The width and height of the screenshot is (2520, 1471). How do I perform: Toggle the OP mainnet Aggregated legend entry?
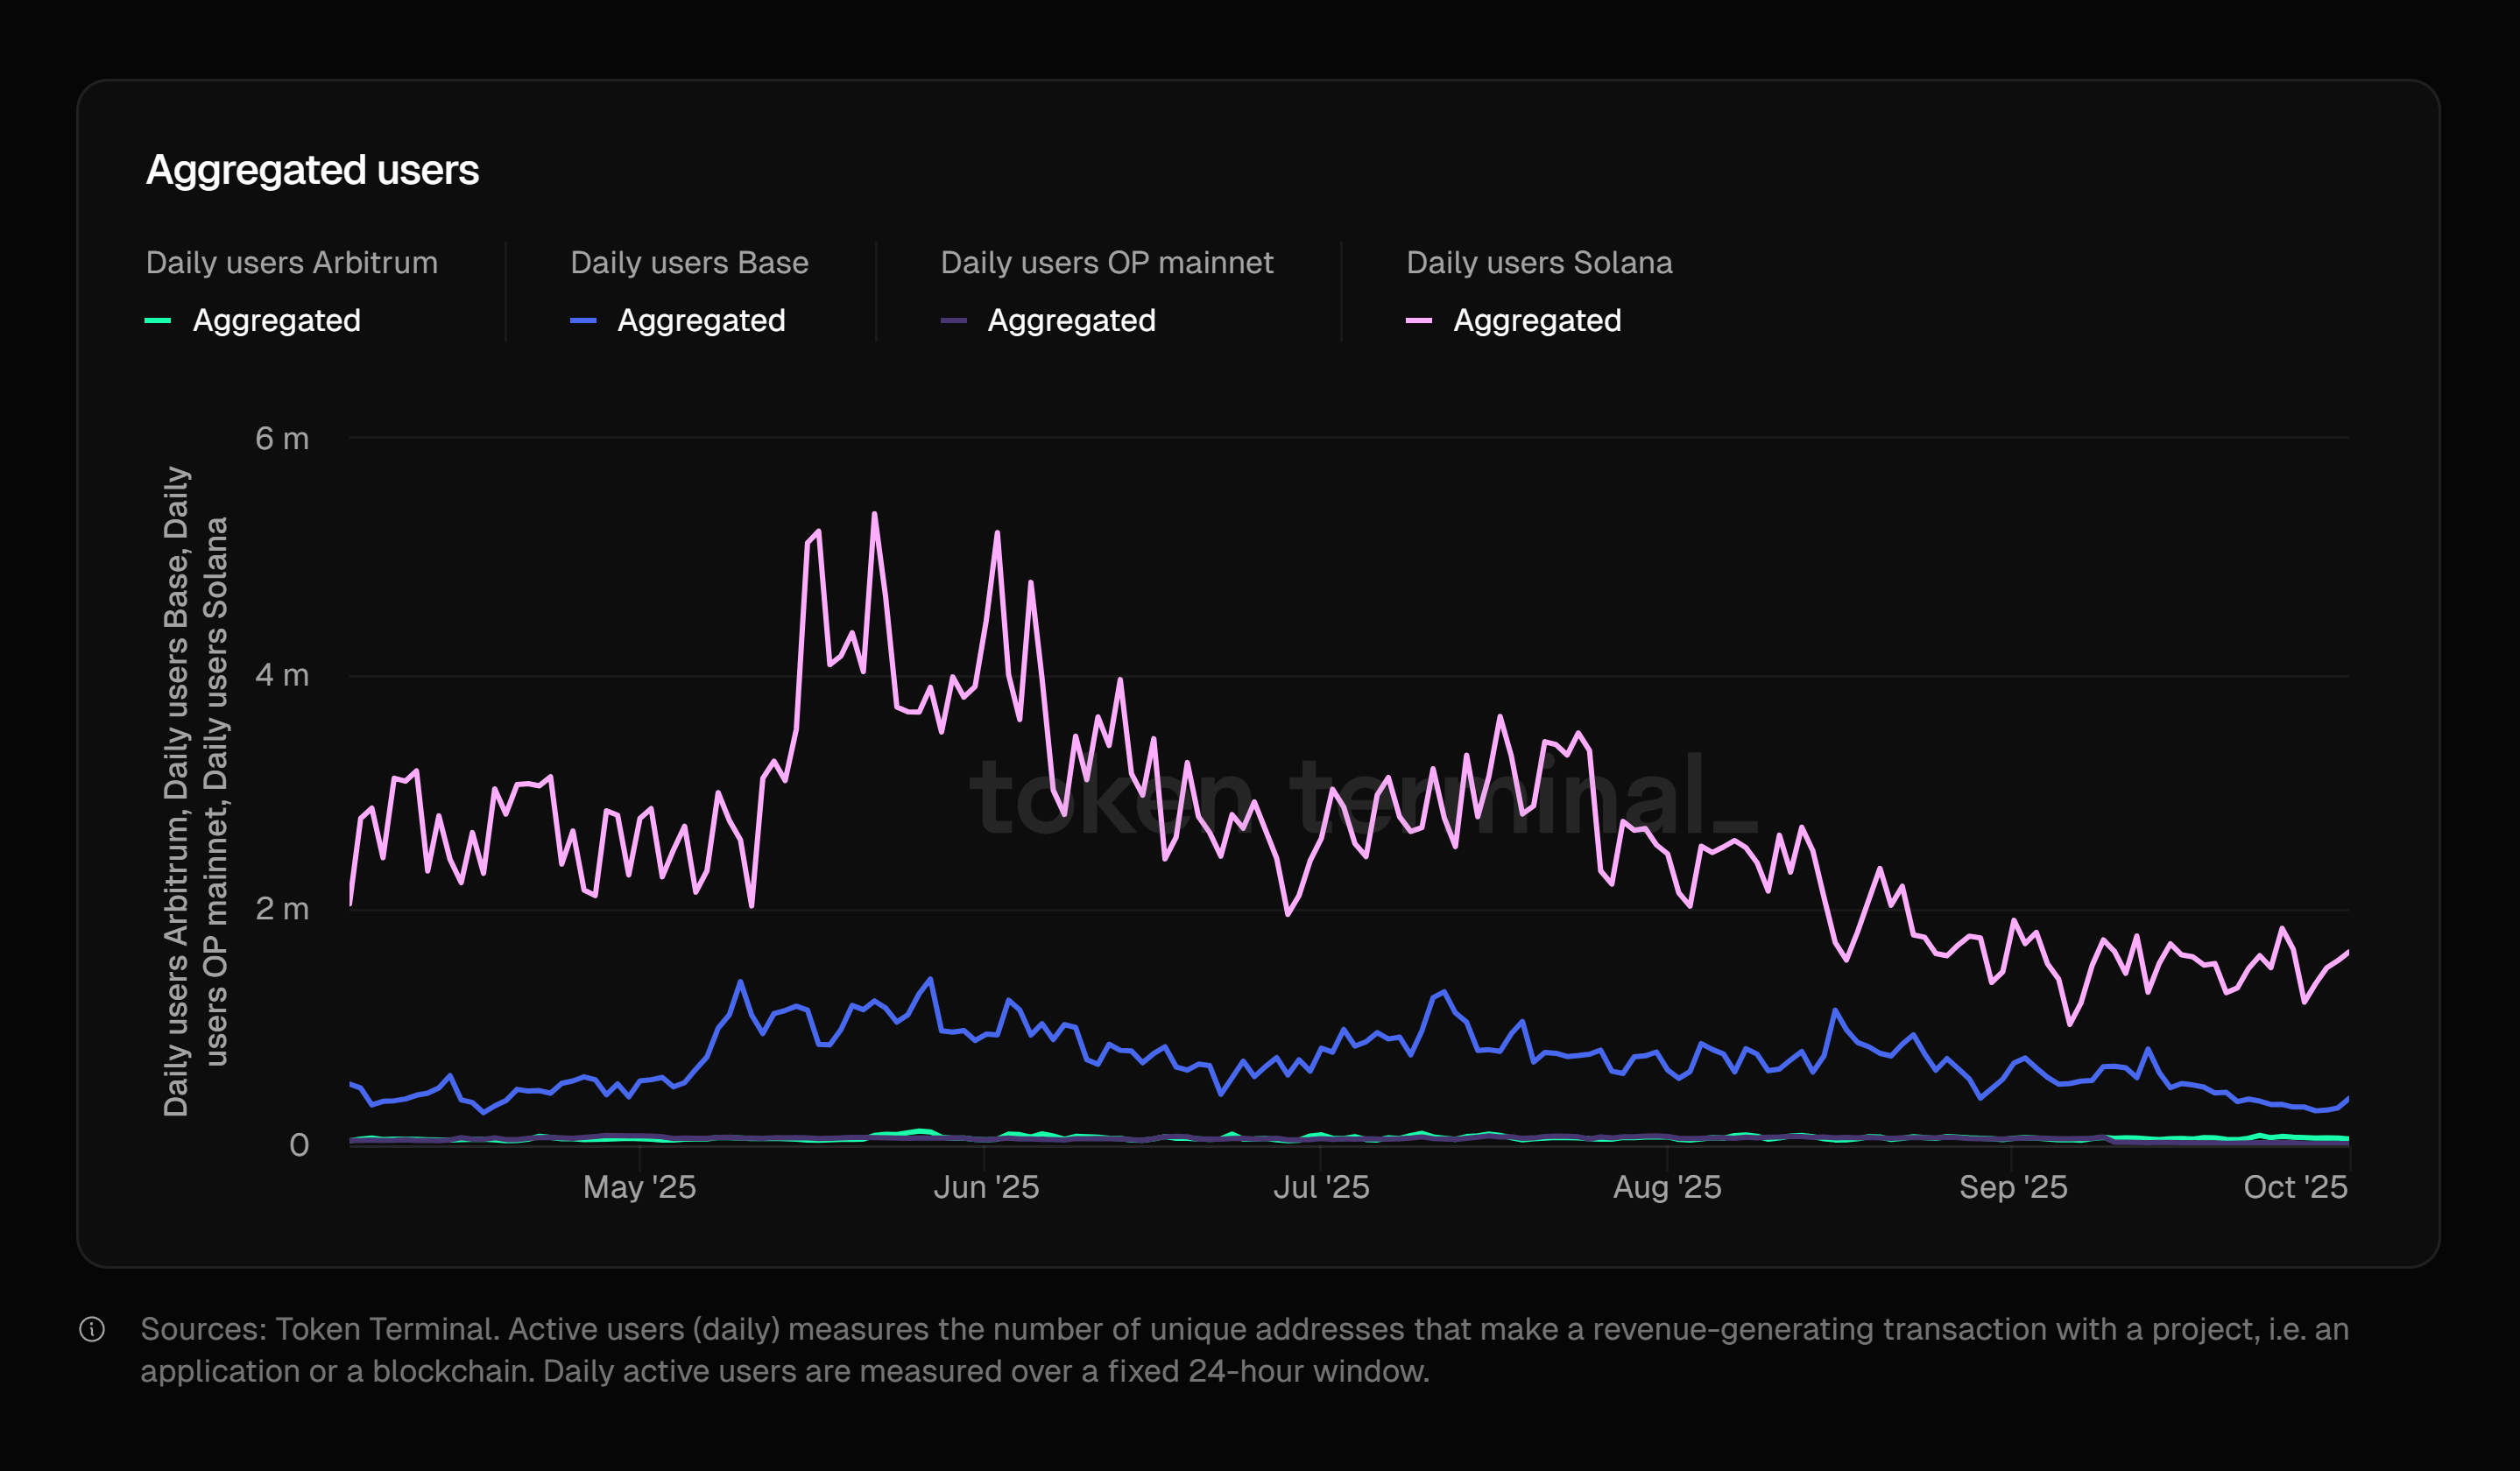[1071, 320]
